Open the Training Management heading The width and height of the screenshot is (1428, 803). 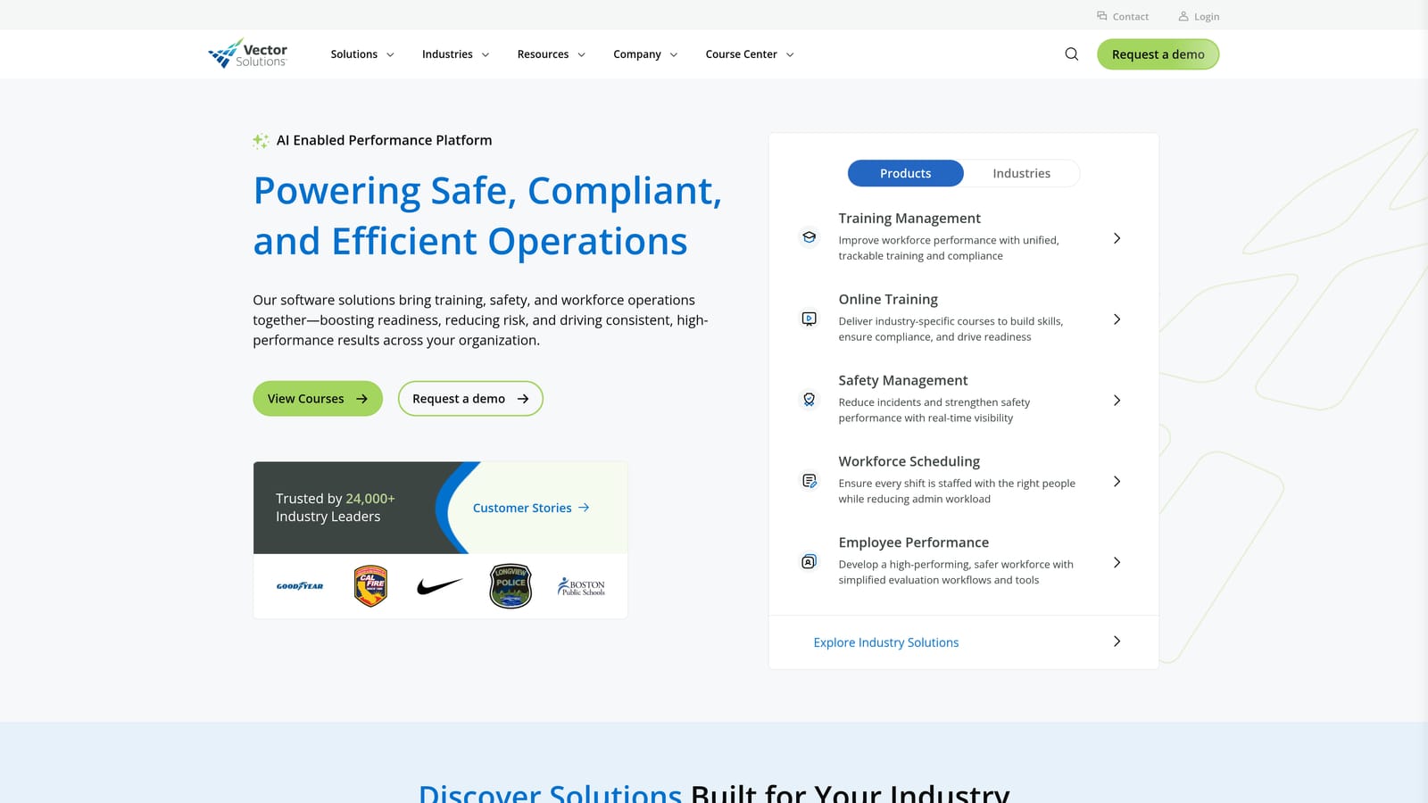909,219
